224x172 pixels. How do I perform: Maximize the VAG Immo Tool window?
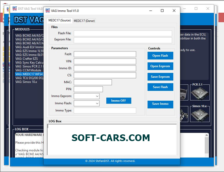pyautogui.click(x=162, y=11)
